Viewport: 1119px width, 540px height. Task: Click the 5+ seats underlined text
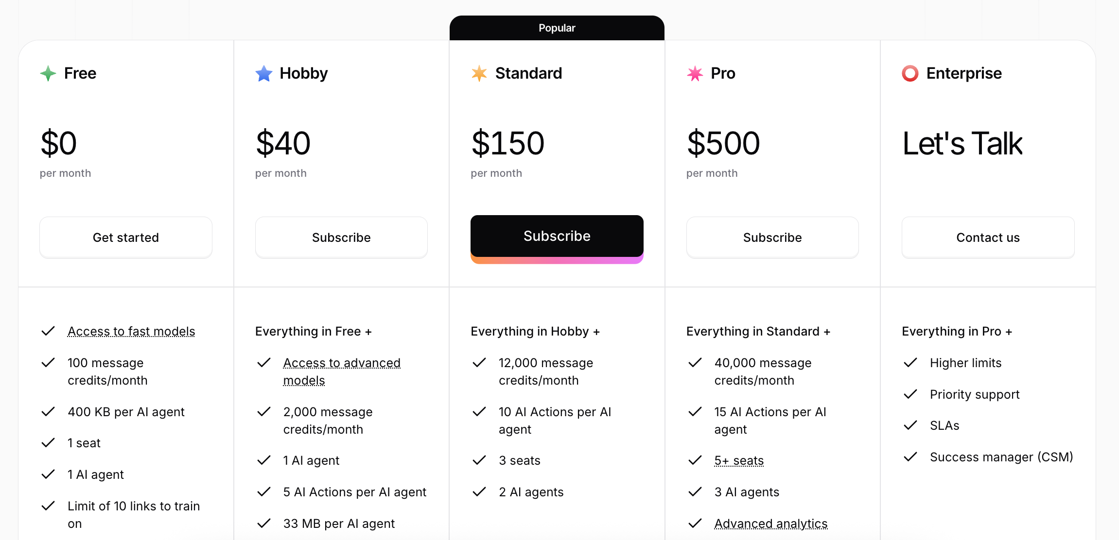pos(739,460)
